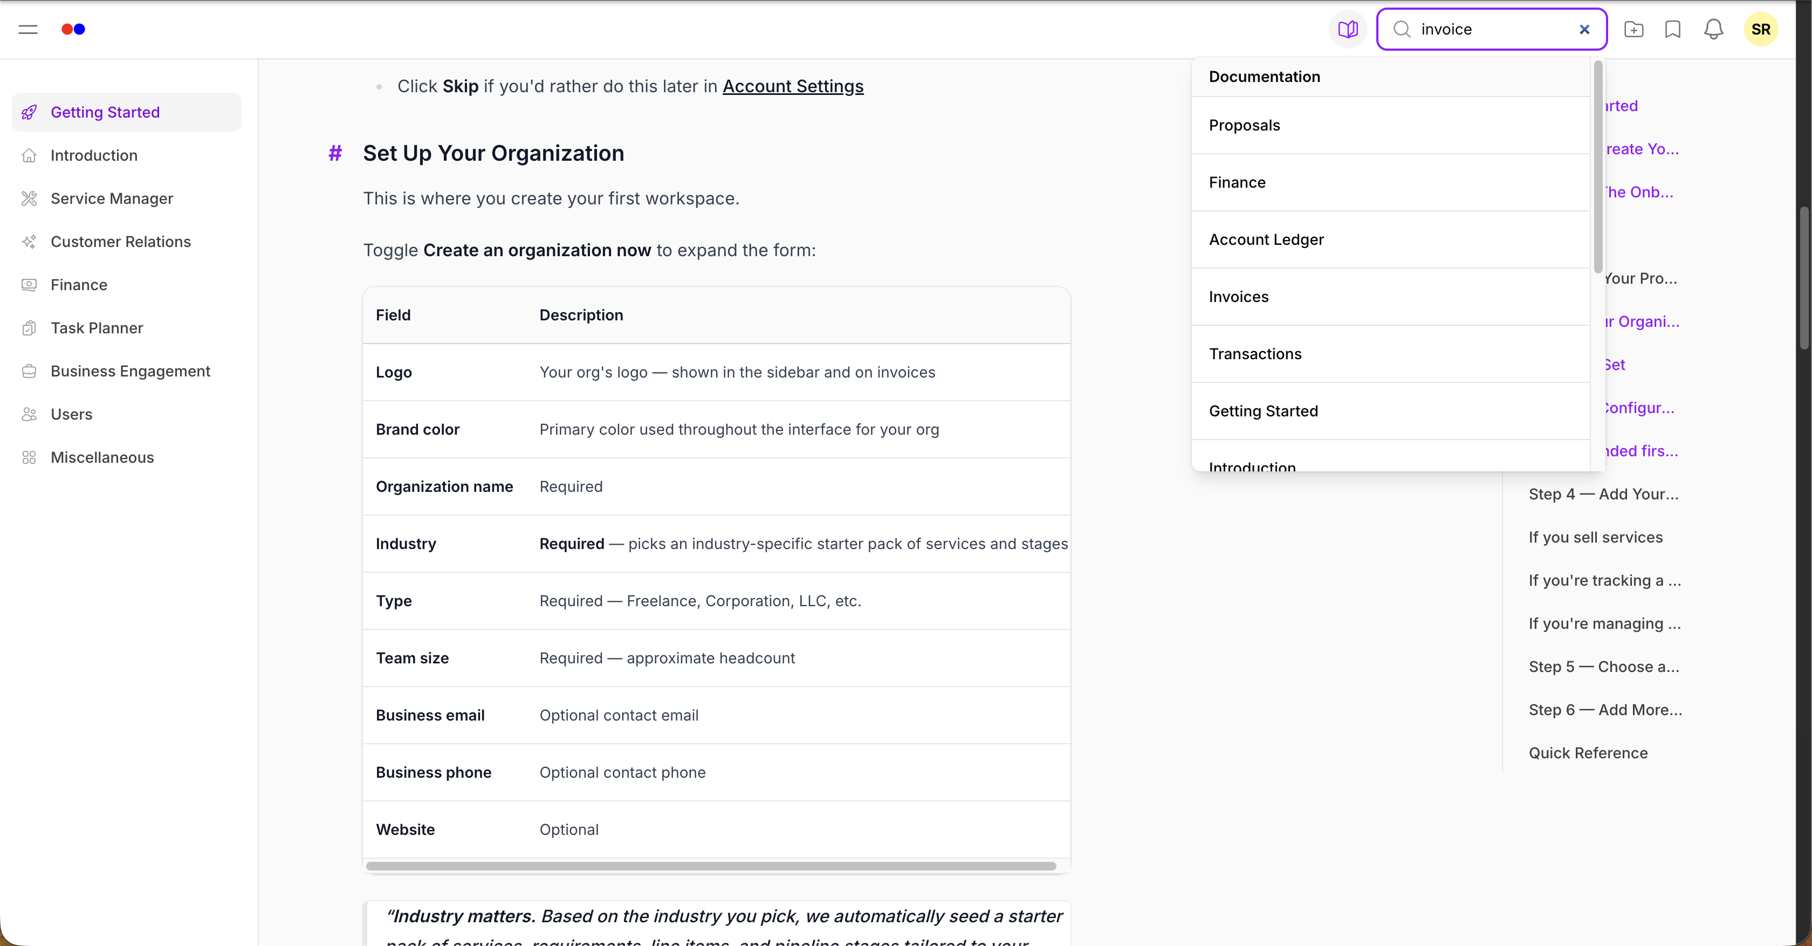Click the Description column header
The width and height of the screenshot is (1812, 946).
click(x=581, y=315)
